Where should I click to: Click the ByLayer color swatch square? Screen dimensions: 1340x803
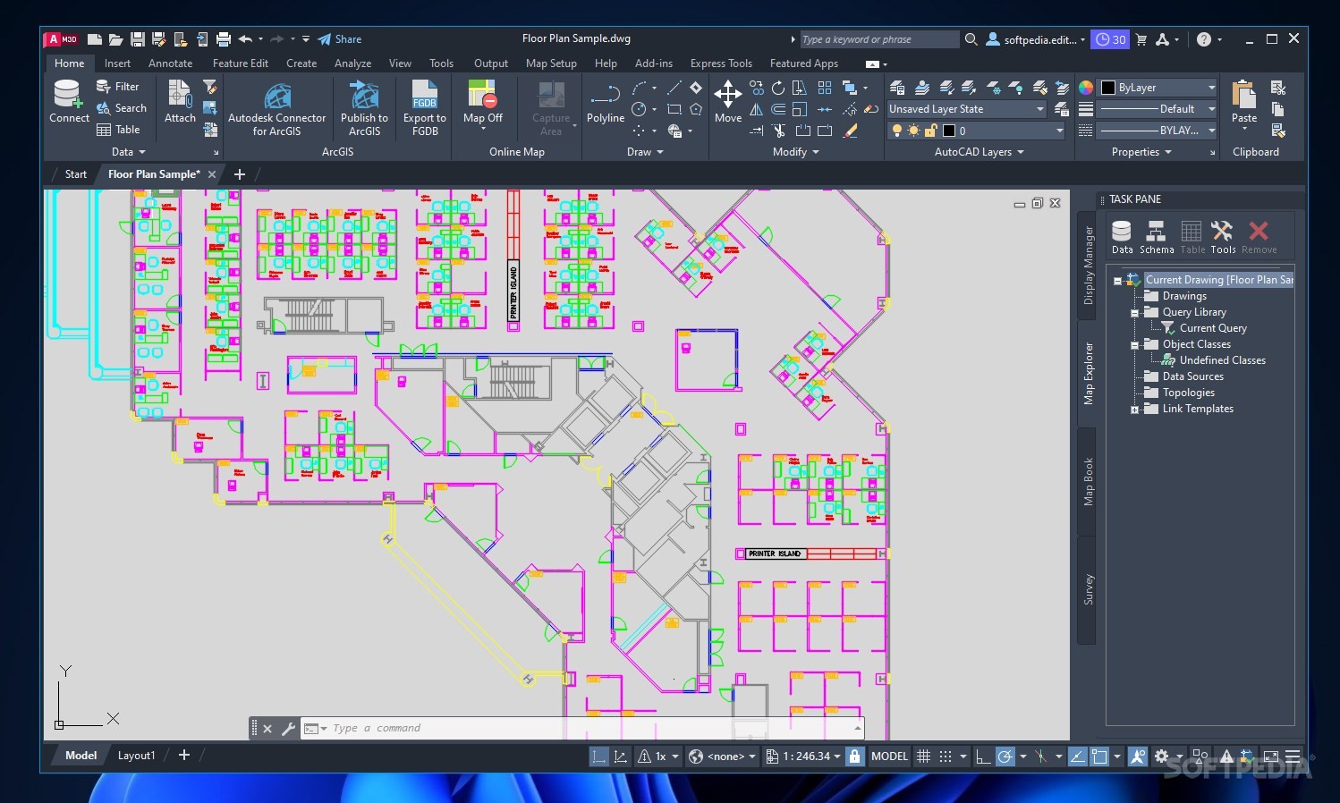coord(1108,88)
